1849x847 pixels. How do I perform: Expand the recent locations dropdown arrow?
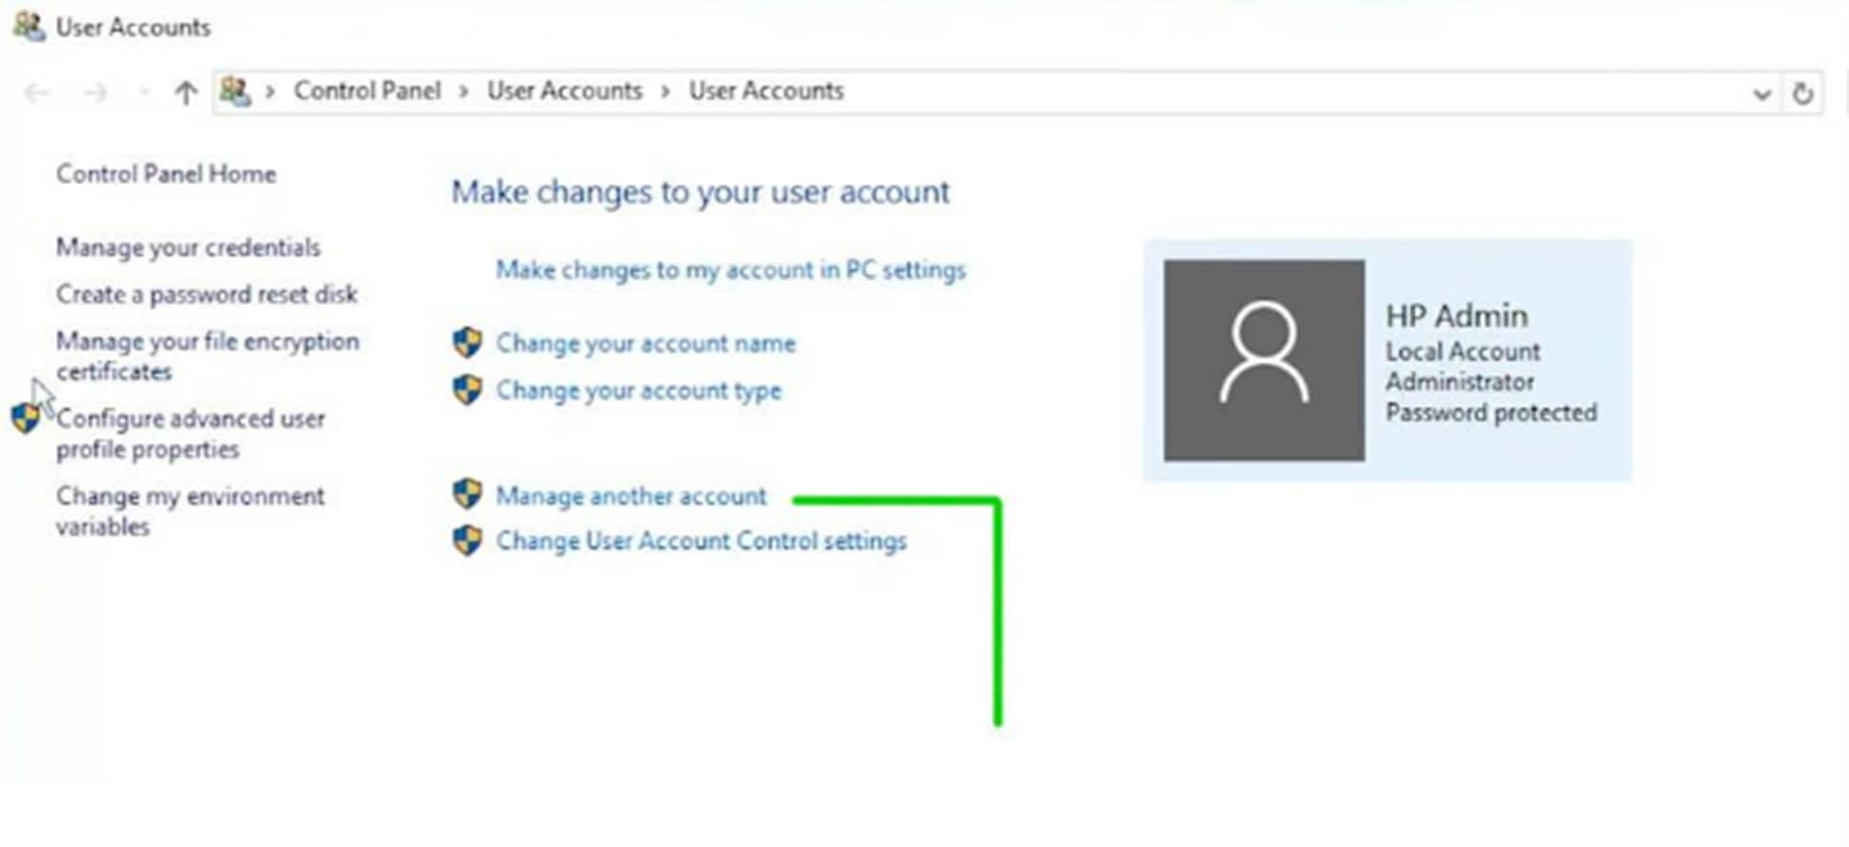point(144,93)
